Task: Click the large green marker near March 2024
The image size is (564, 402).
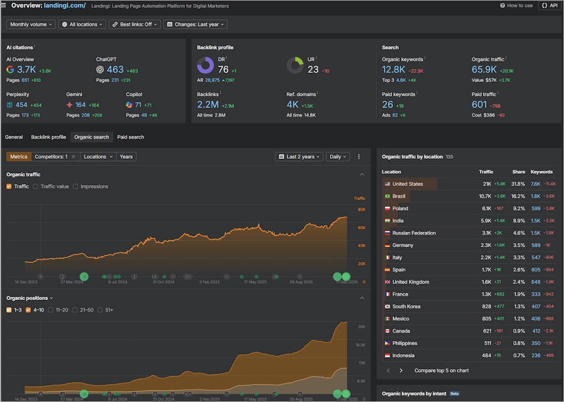Action: coord(84,277)
